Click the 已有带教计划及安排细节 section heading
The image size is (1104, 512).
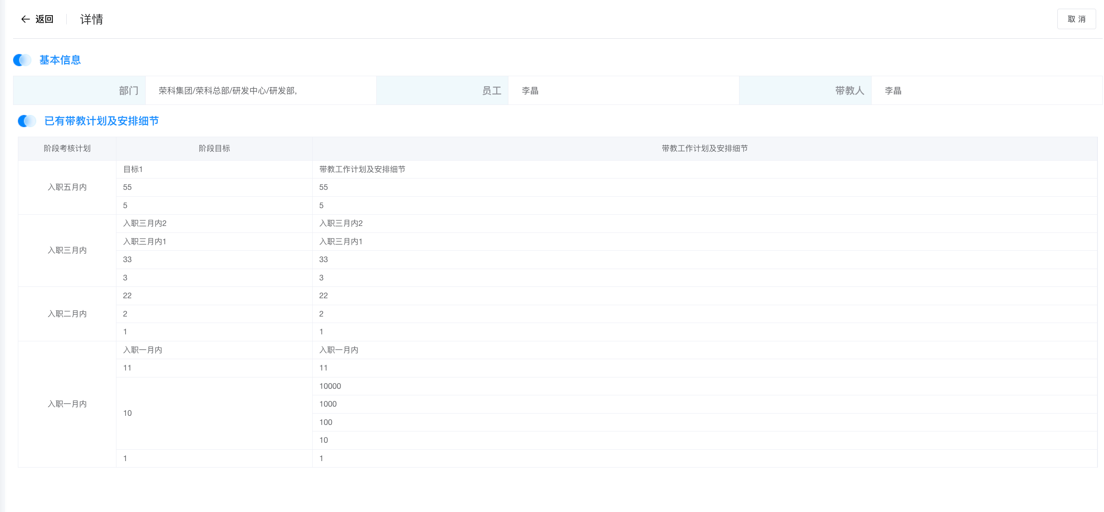tap(102, 121)
